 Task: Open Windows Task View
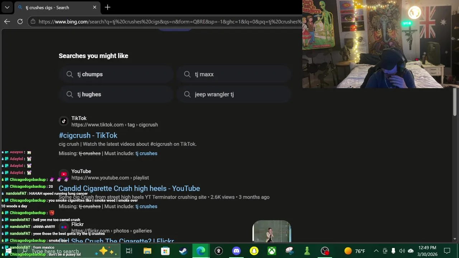(x=129, y=251)
